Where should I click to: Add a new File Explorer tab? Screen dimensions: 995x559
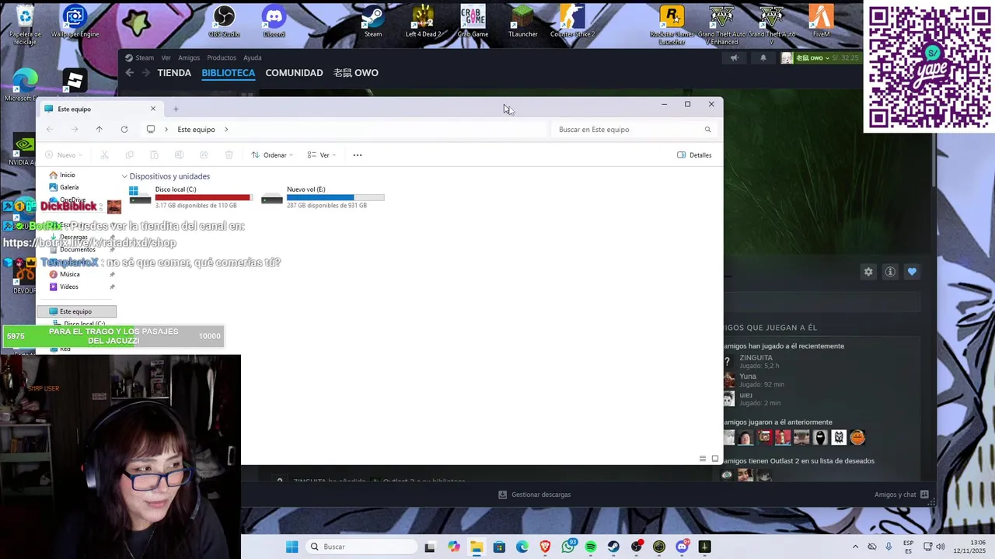click(176, 109)
